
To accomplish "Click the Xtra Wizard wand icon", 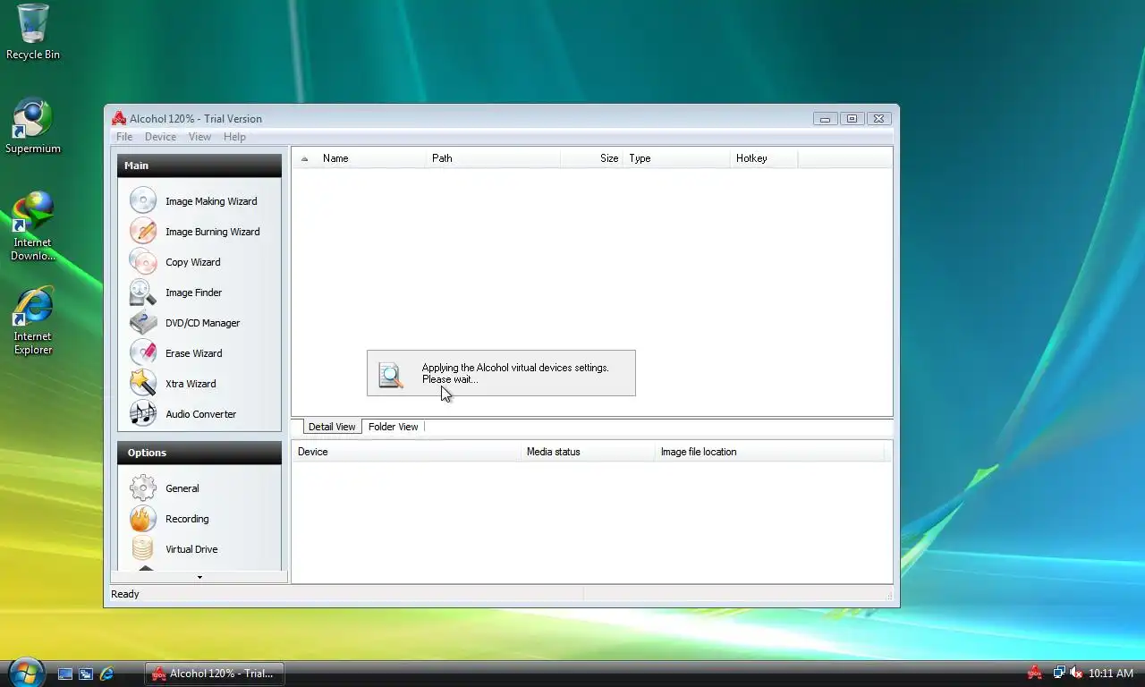I will point(143,383).
